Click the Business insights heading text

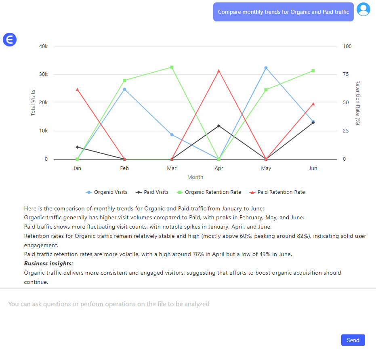point(48,263)
